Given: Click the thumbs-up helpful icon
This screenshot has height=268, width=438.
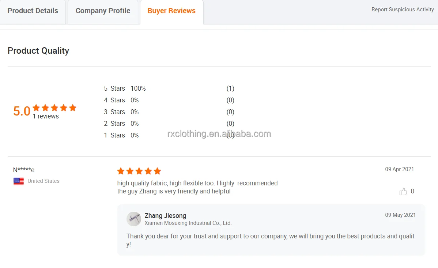Looking at the screenshot, I should 403,192.
